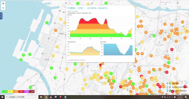189x99 pixels.
Task: Click the Google logo on map
Action: [4, 94]
